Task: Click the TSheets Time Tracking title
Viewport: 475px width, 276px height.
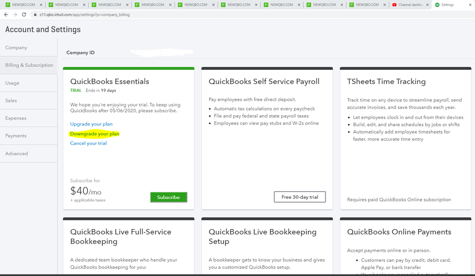Action: click(386, 81)
